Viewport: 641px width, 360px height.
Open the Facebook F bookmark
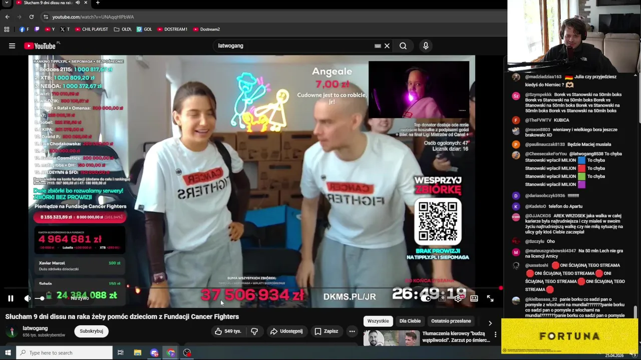click(25, 29)
